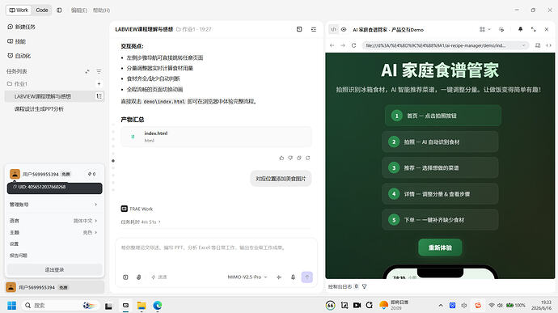
Task: Send the message with the arrow button
Action: (307, 277)
